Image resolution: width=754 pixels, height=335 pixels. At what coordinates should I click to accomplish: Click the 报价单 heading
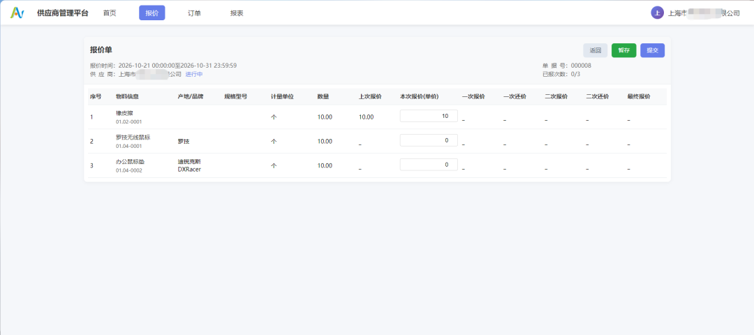point(101,50)
